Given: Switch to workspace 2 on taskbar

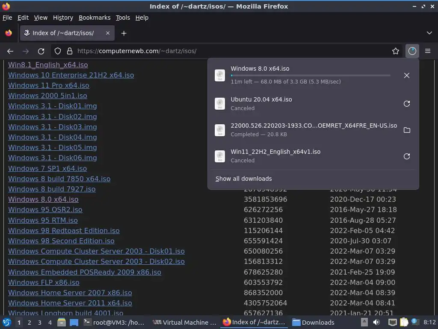Looking at the screenshot, I should (30, 323).
